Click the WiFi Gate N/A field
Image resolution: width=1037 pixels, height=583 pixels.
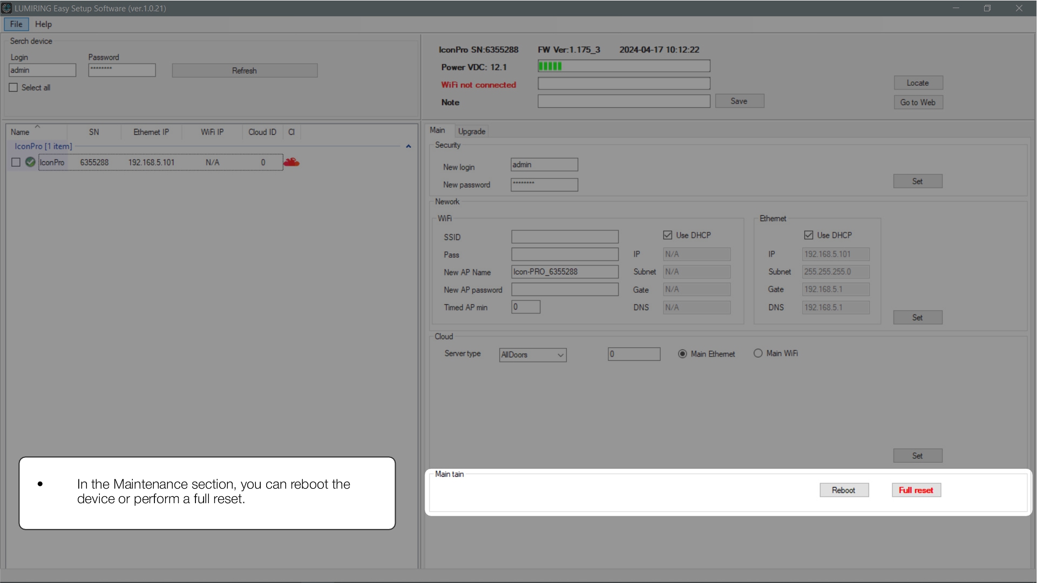click(697, 289)
